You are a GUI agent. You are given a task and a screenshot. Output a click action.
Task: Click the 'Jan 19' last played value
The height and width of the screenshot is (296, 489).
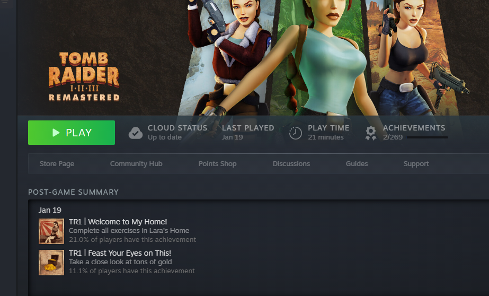(233, 137)
